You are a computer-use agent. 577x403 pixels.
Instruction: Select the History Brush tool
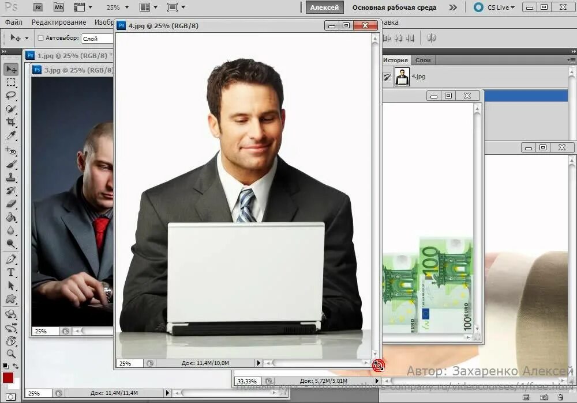(11, 191)
